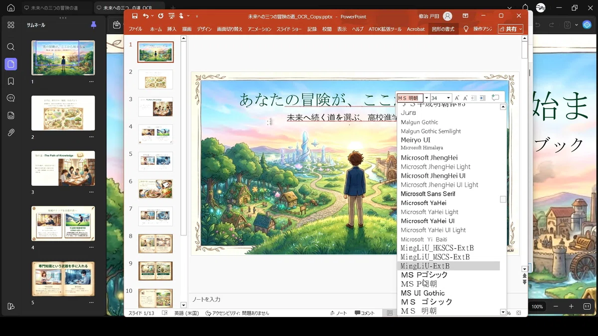Increase font size in mini toolbar
Image resolution: width=598 pixels, height=336 pixels.
pyautogui.click(x=457, y=98)
